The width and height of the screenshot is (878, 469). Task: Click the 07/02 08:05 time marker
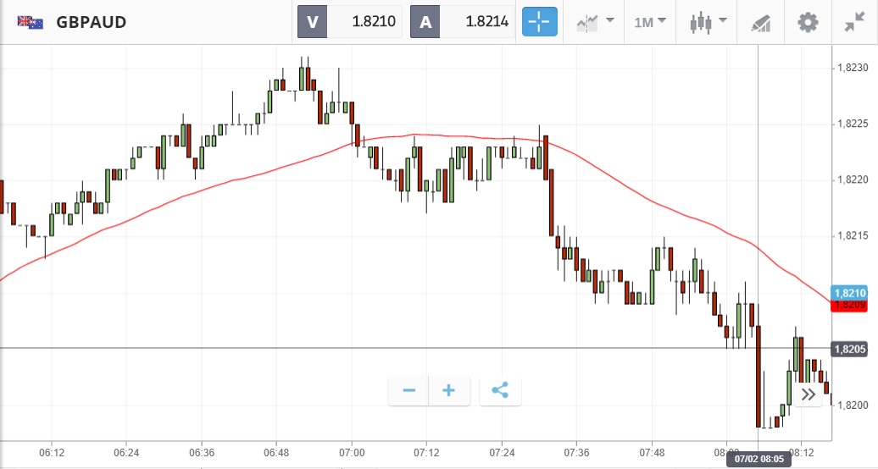pos(759,458)
